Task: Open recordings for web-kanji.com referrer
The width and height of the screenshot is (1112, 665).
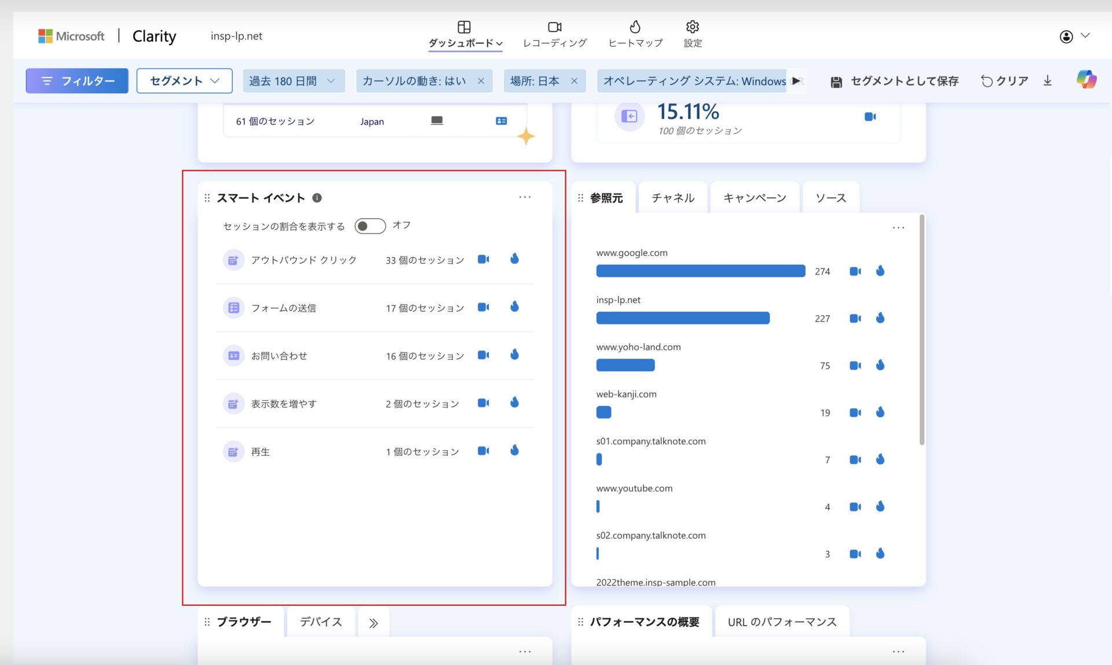Action: click(855, 412)
